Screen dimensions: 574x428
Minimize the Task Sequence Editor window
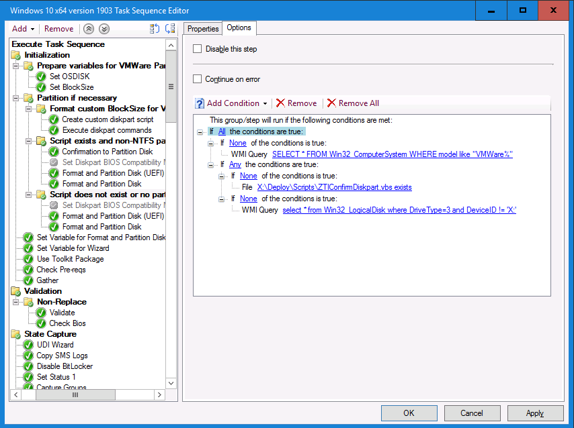(491, 11)
